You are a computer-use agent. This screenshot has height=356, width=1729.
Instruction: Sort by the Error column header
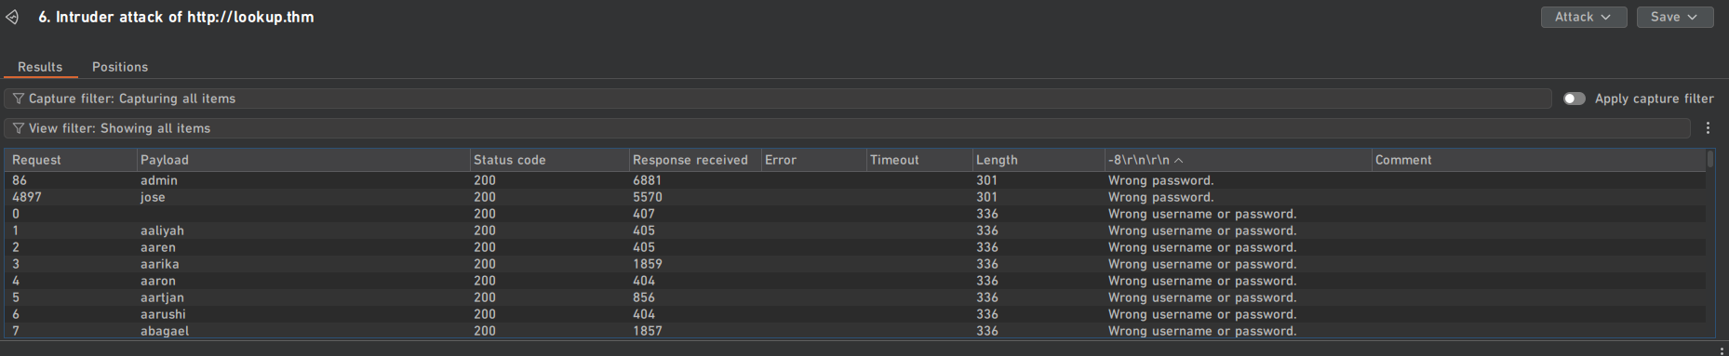click(x=813, y=160)
